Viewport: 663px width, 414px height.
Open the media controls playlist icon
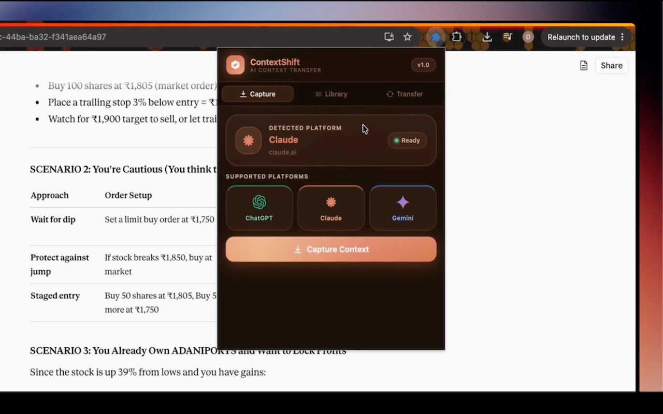click(508, 37)
